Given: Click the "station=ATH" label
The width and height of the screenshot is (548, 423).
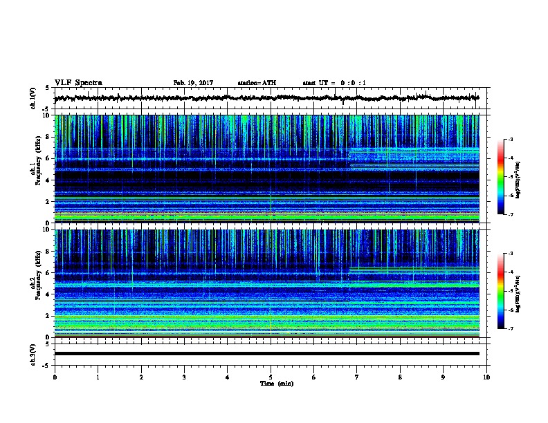Looking at the screenshot, I should pos(257,83).
